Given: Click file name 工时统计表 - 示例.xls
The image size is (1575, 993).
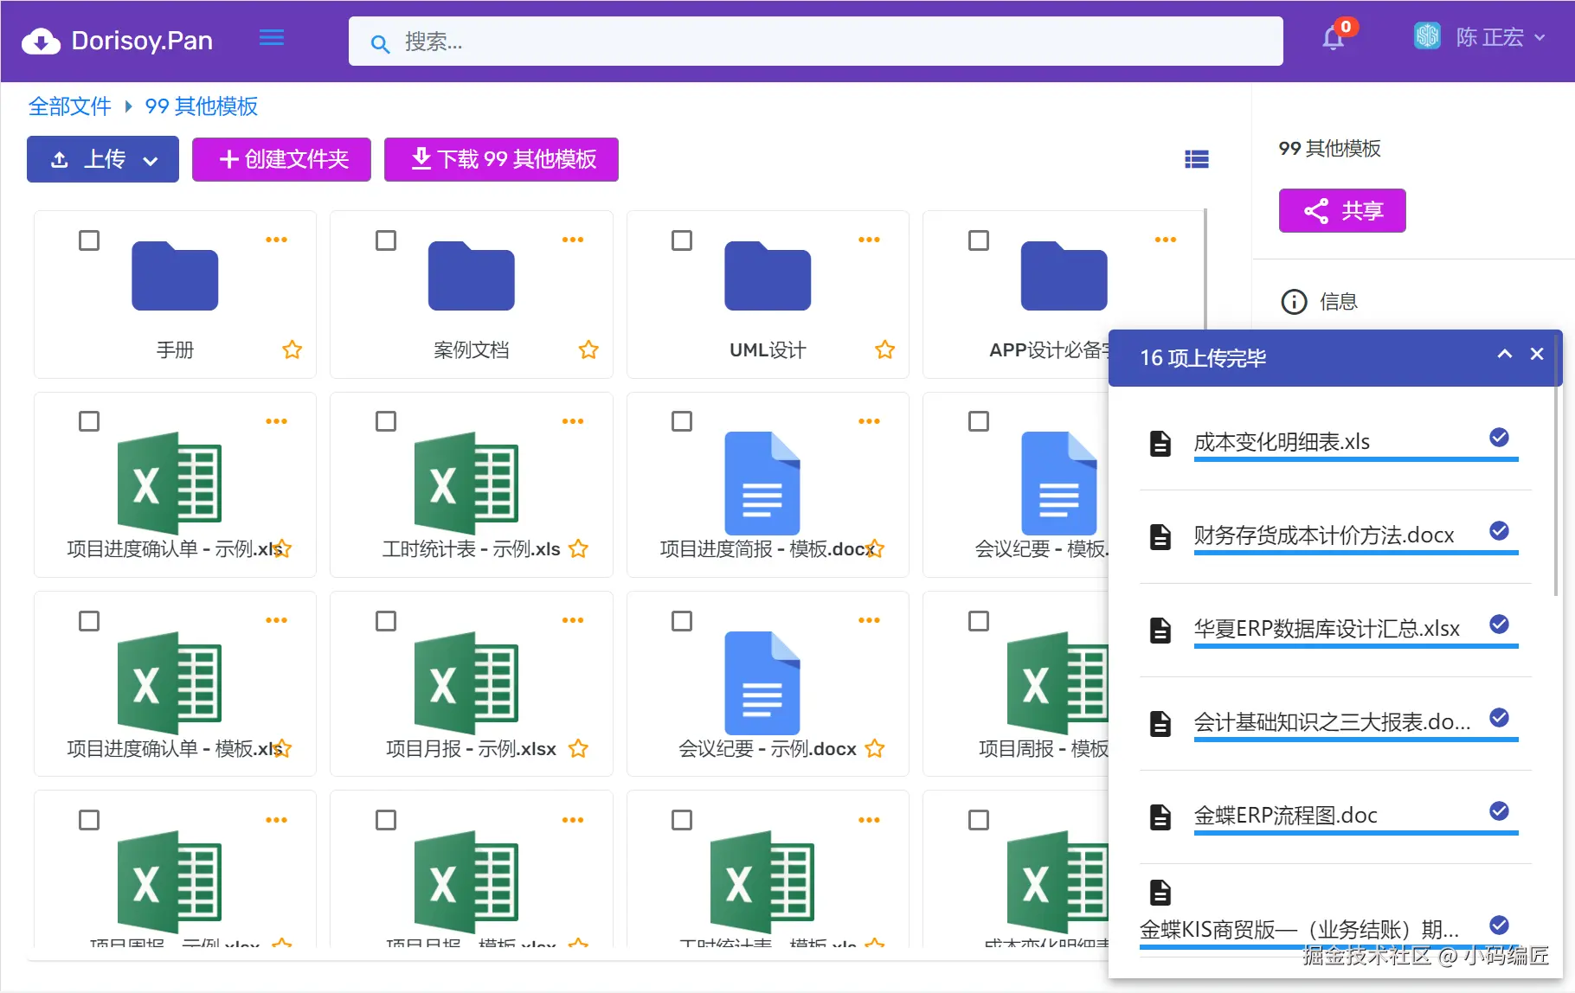Looking at the screenshot, I should [472, 549].
